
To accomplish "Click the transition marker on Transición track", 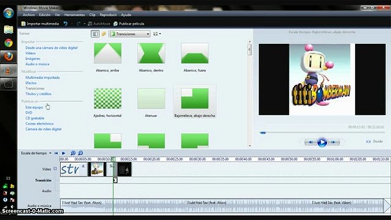I will (x=115, y=180).
